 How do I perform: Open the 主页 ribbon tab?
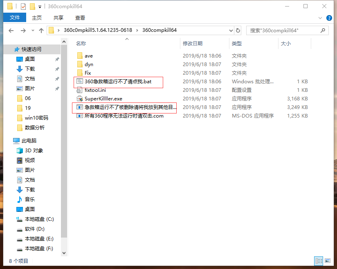37,18
